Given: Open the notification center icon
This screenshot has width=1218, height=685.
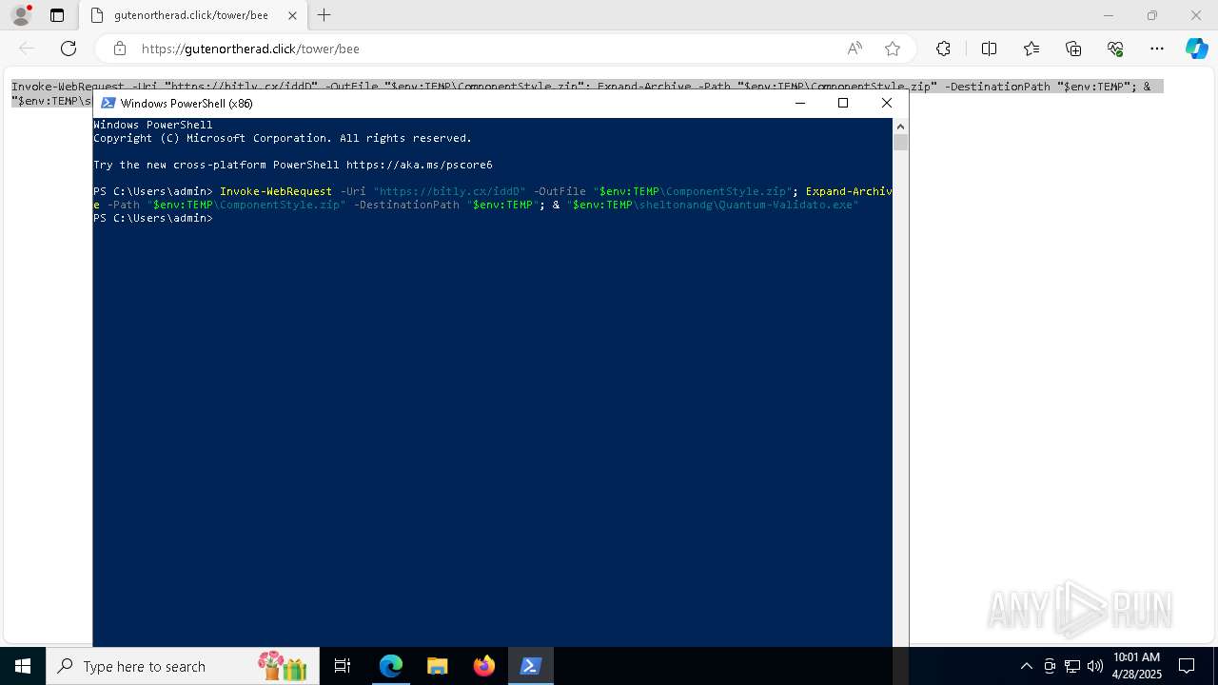Looking at the screenshot, I should point(1187,666).
